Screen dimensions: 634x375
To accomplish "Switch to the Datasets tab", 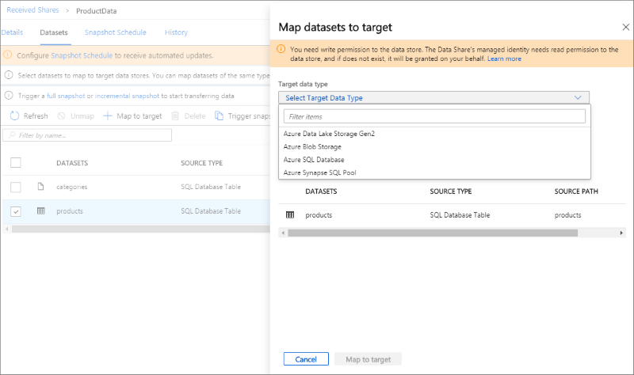I will (54, 32).
